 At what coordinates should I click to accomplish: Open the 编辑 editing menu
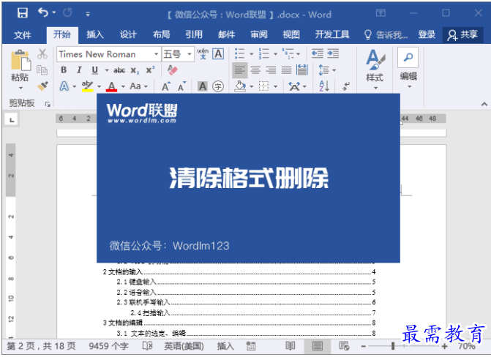pos(408,69)
